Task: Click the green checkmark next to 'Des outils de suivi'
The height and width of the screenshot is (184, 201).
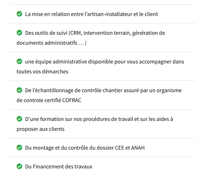Action: 20,33
